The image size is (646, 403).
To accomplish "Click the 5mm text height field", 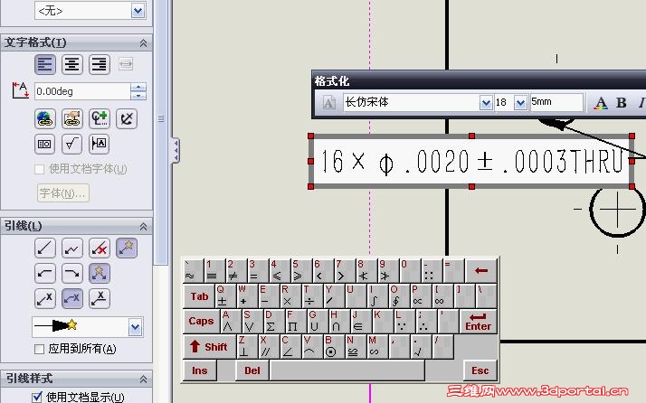I will 556,102.
